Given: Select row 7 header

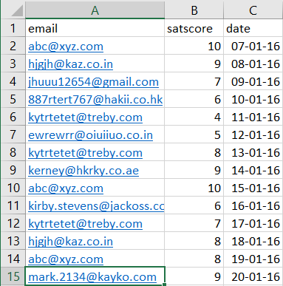Looking at the screenshot, I should click(x=13, y=135).
